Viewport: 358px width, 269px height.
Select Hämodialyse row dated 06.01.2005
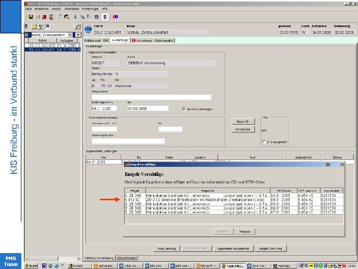(x=234, y=208)
